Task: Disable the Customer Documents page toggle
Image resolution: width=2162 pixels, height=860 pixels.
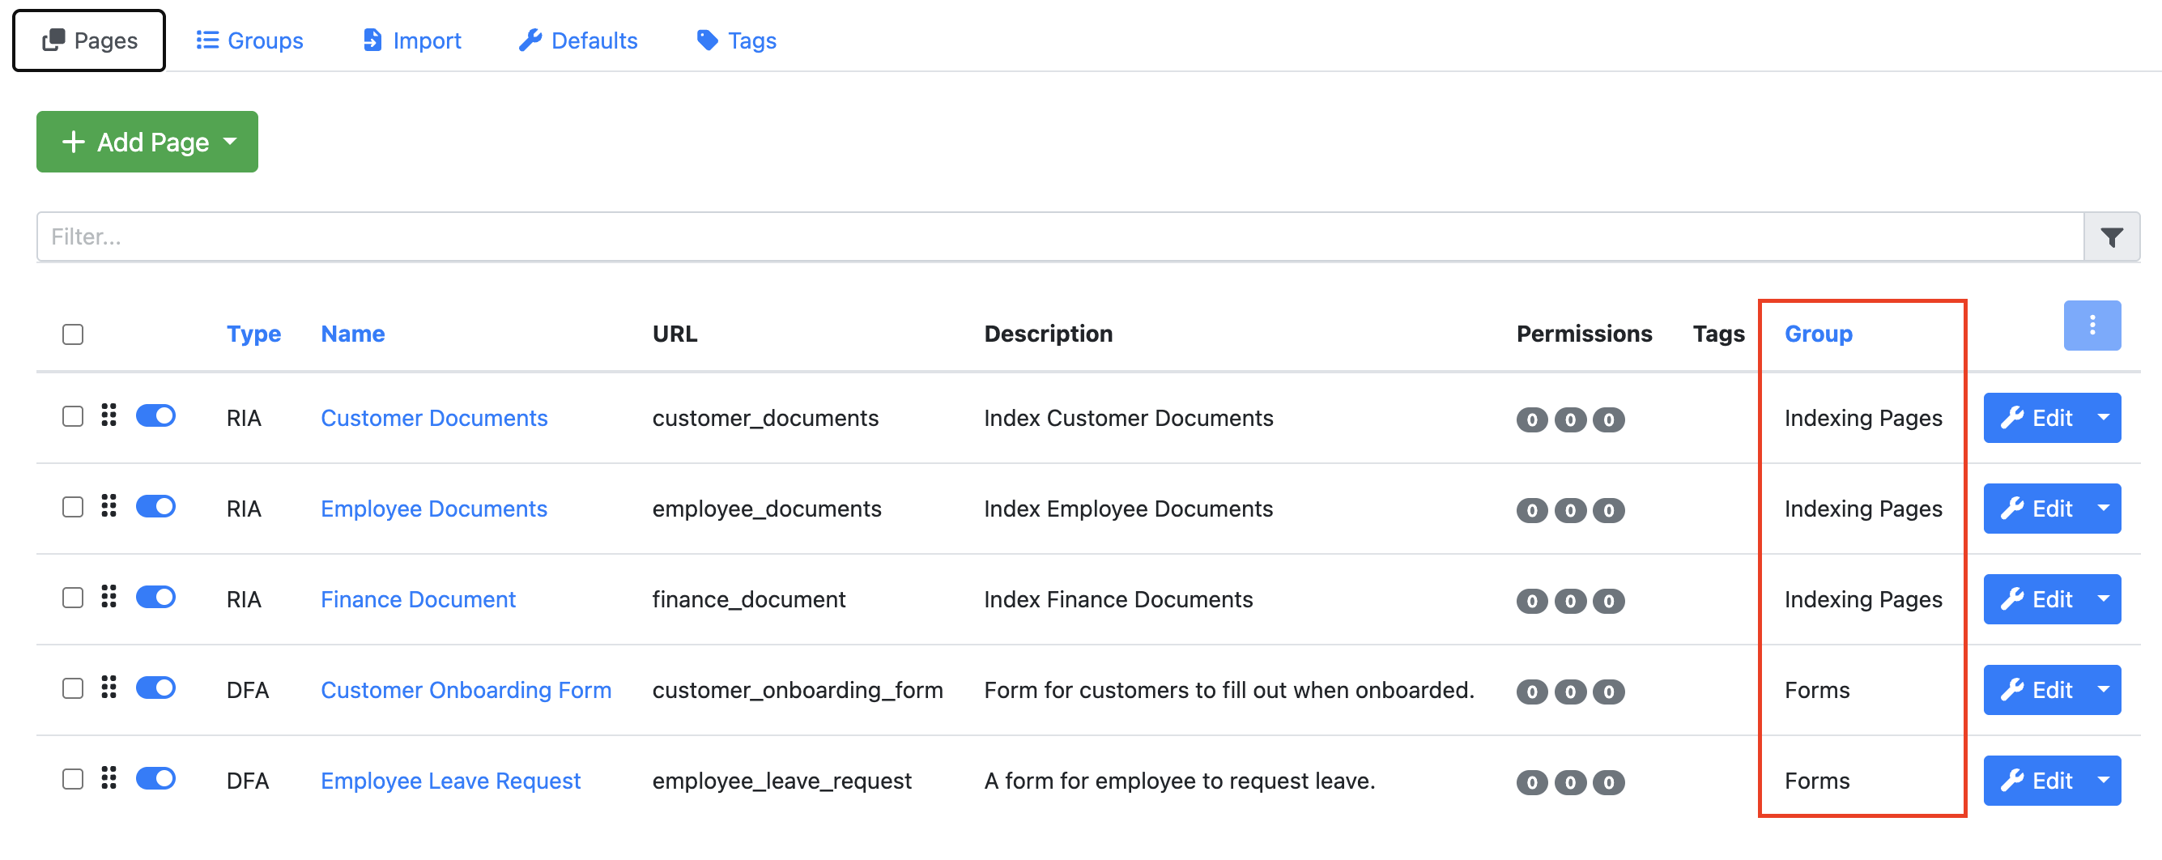Action: 155,415
